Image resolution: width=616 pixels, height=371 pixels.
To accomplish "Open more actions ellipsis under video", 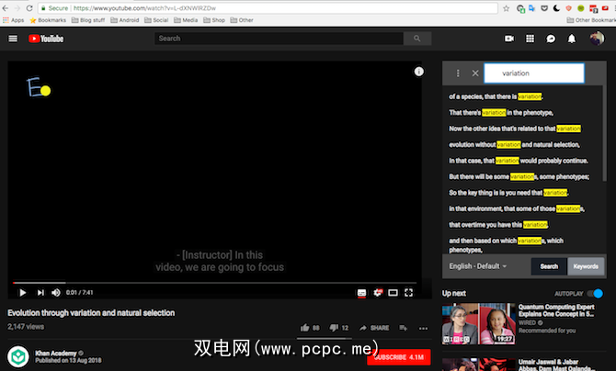I will (423, 328).
